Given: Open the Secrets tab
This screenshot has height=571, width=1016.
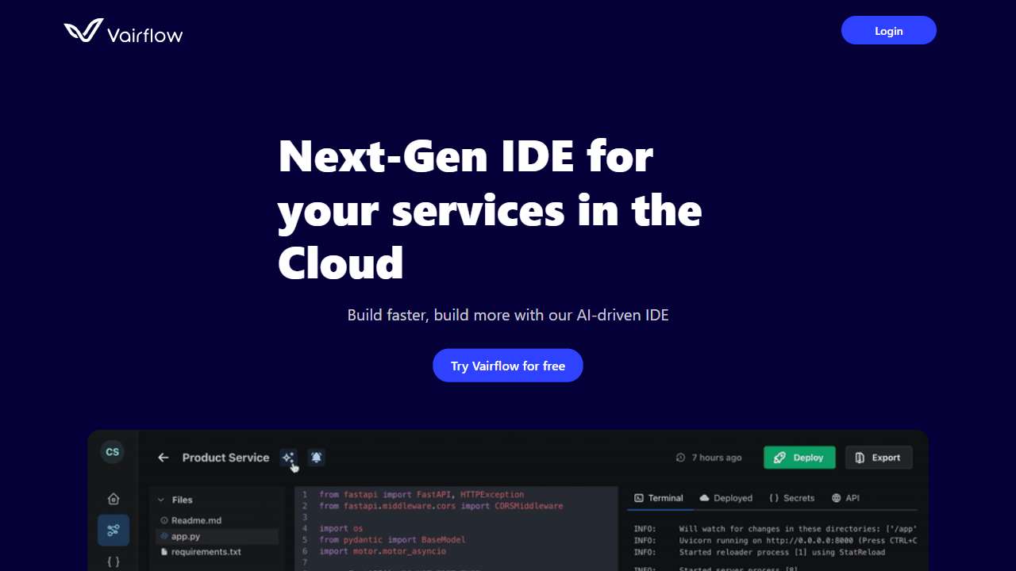Looking at the screenshot, I should [791, 498].
